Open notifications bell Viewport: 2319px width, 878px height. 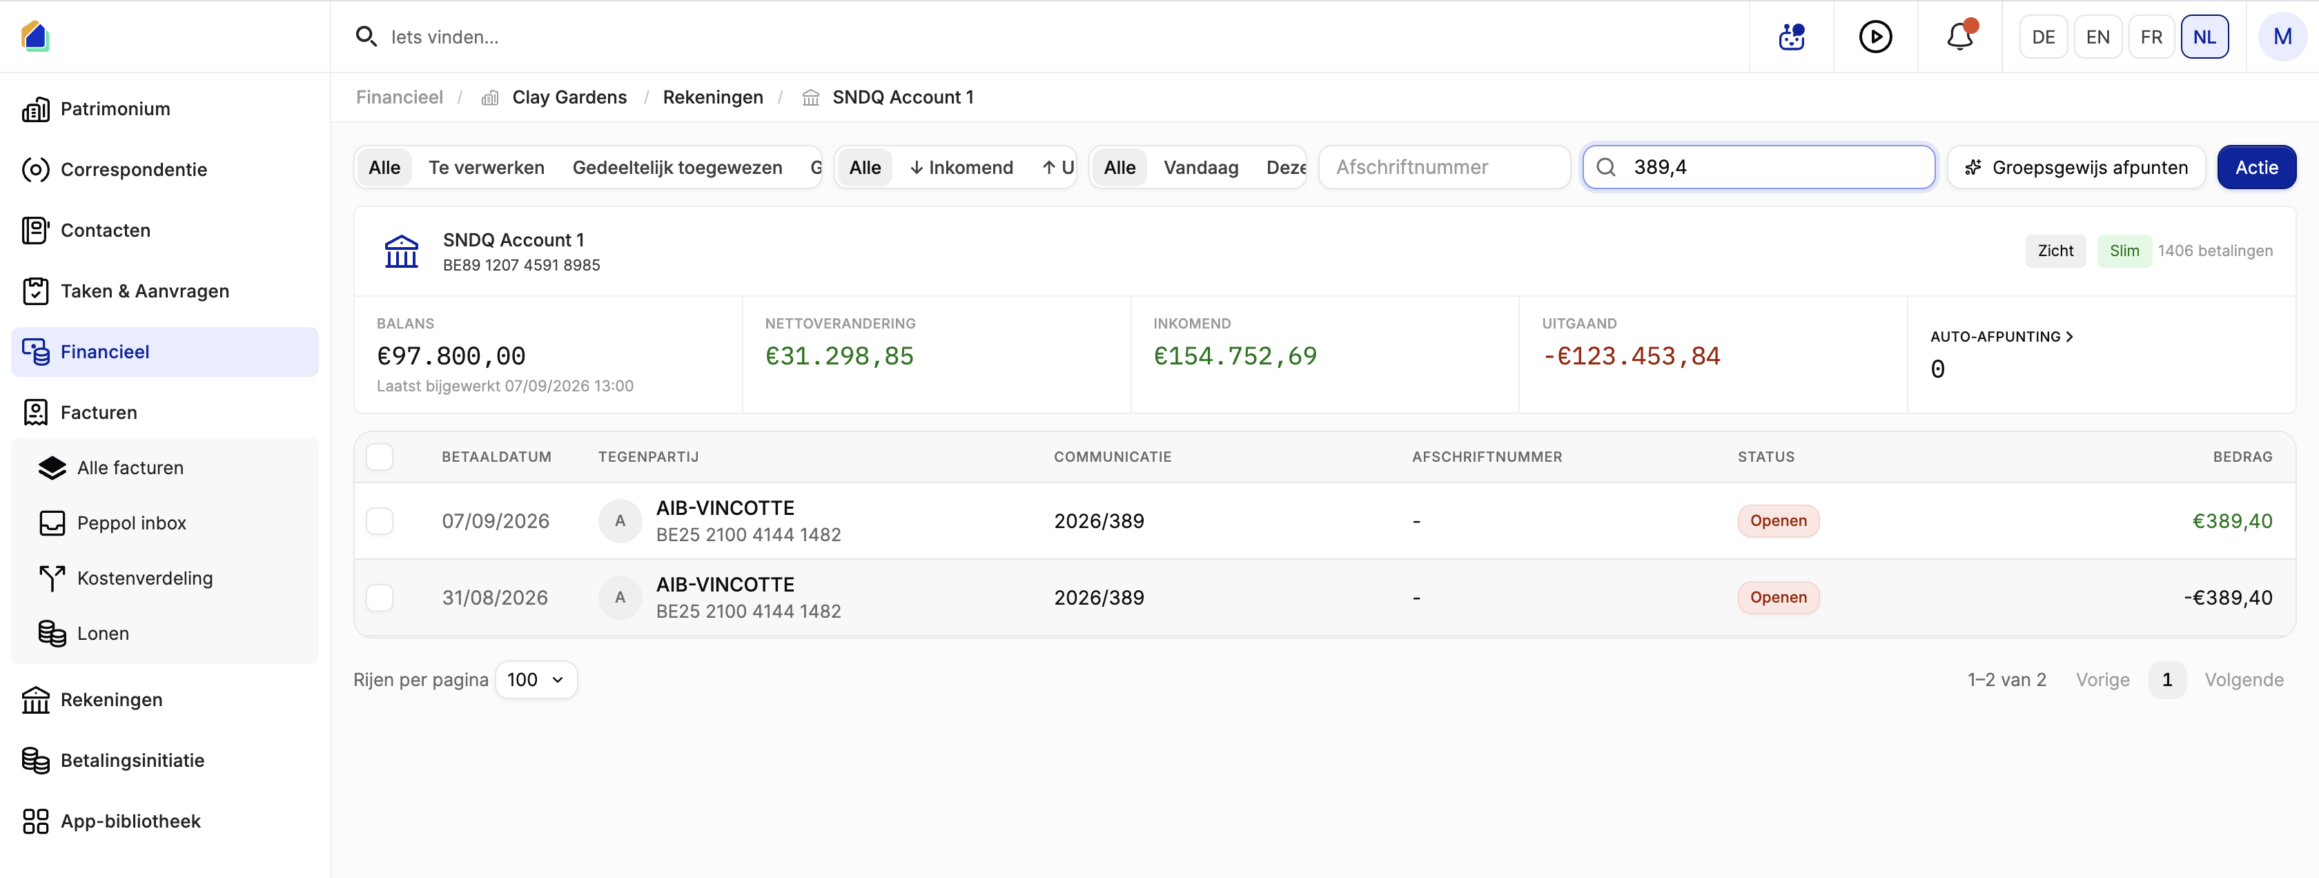1960,37
